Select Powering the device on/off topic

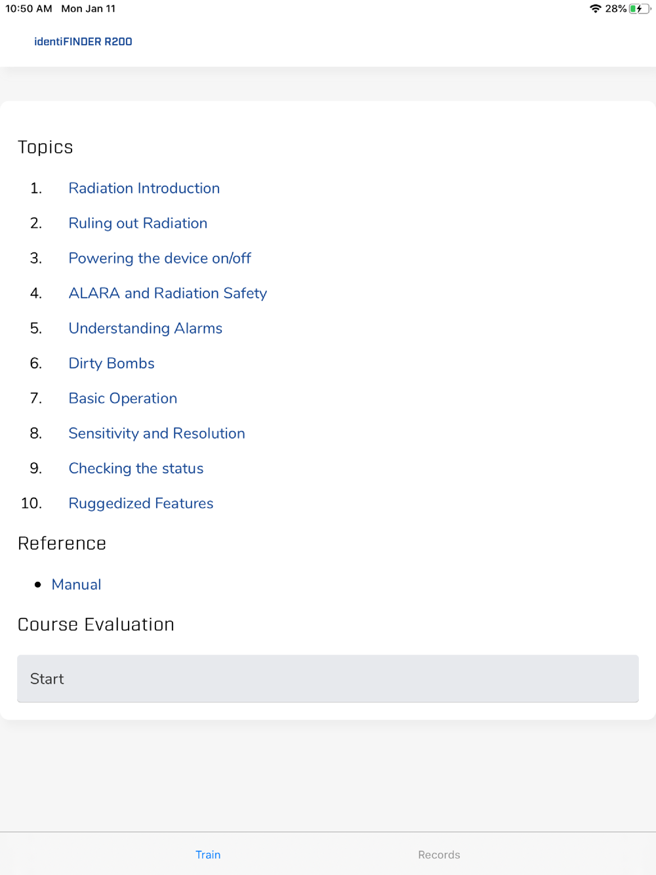159,258
